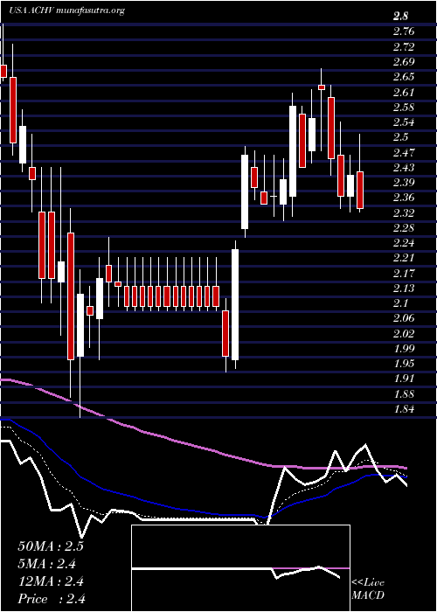Select the 2.13 price level label

pyautogui.click(x=403, y=288)
